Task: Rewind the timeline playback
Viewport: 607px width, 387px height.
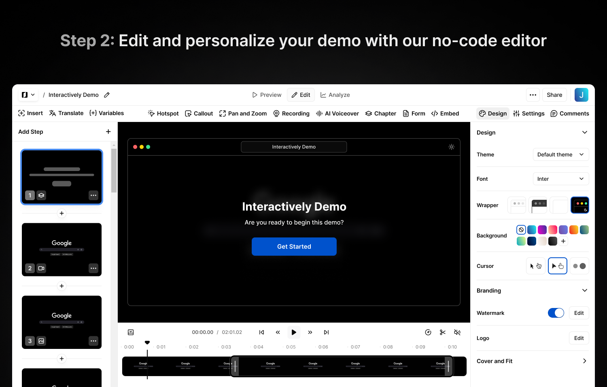Action: 278,332
